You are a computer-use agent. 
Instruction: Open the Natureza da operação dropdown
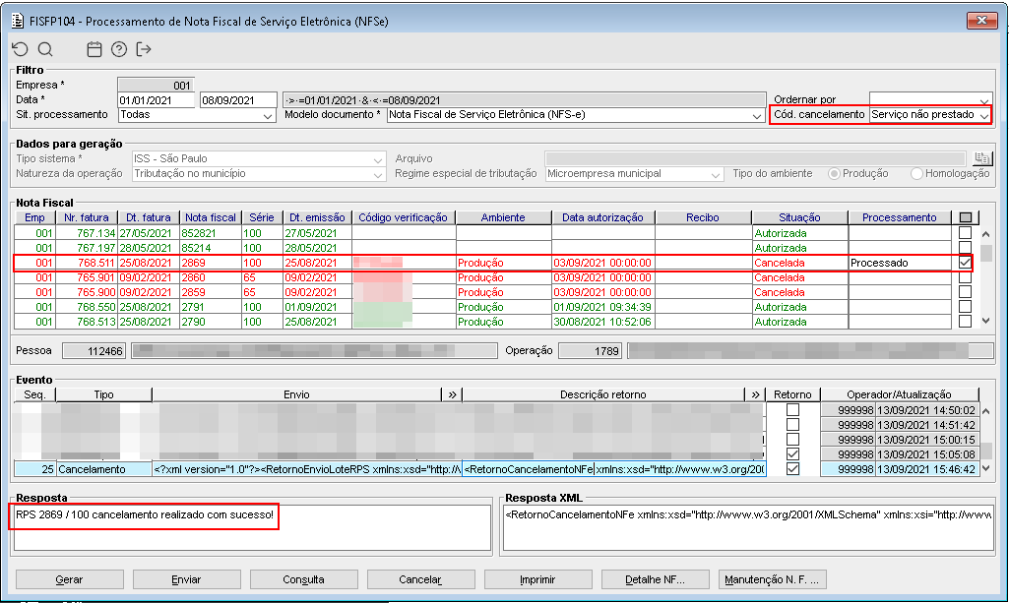point(378,173)
